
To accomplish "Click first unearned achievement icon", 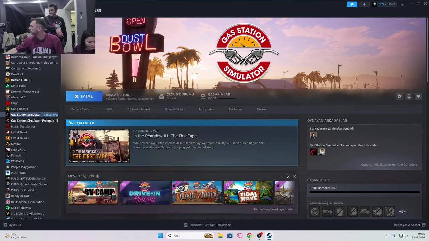I will [315, 212].
